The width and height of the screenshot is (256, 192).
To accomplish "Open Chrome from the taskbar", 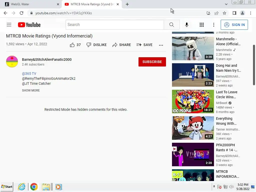I will [x=34, y=187].
